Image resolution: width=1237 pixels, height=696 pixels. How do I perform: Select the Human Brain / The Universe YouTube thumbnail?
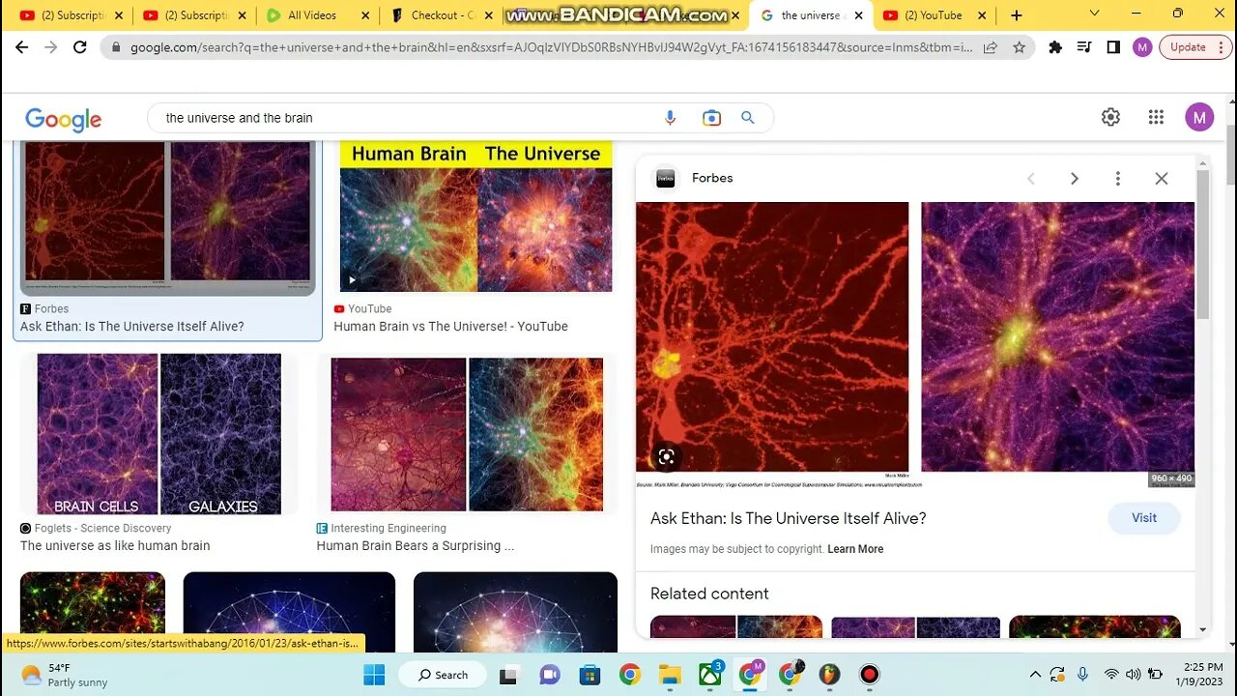coord(475,217)
